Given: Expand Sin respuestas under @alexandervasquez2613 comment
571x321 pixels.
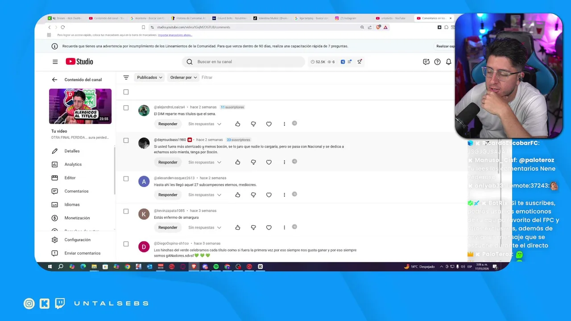Looking at the screenshot, I should click(x=205, y=195).
